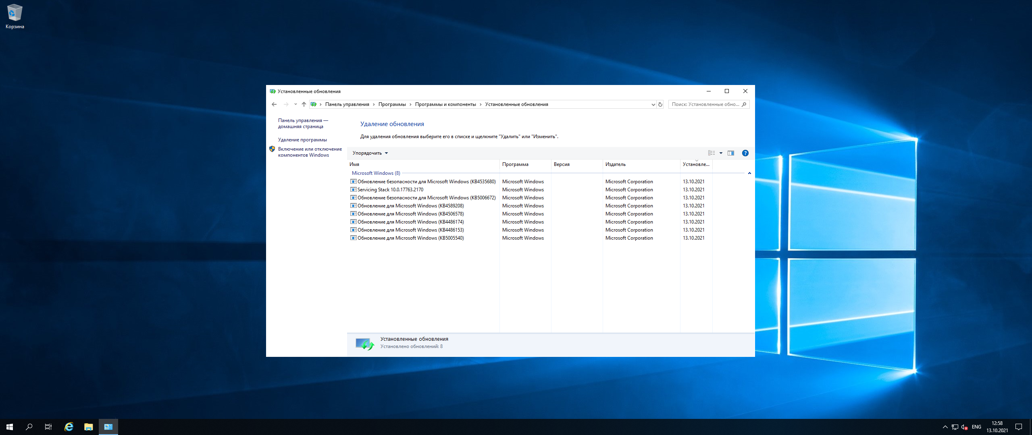Sort by the 'Имя' column header
Viewport: 1032px width, 435px height.
(x=423, y=164)
